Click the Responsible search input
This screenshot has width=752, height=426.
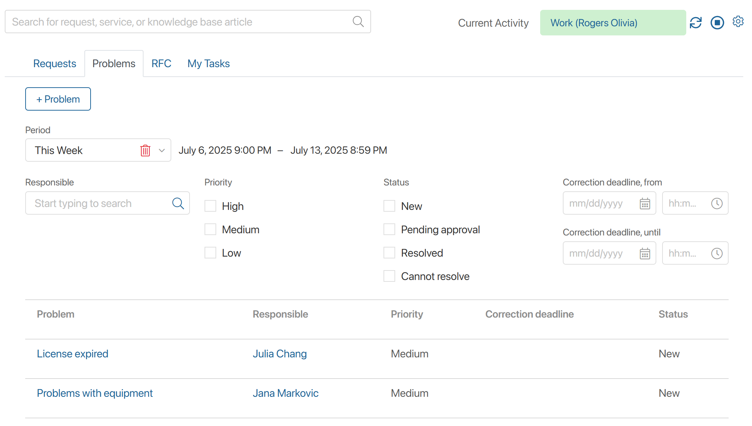(x=107, y=203)
